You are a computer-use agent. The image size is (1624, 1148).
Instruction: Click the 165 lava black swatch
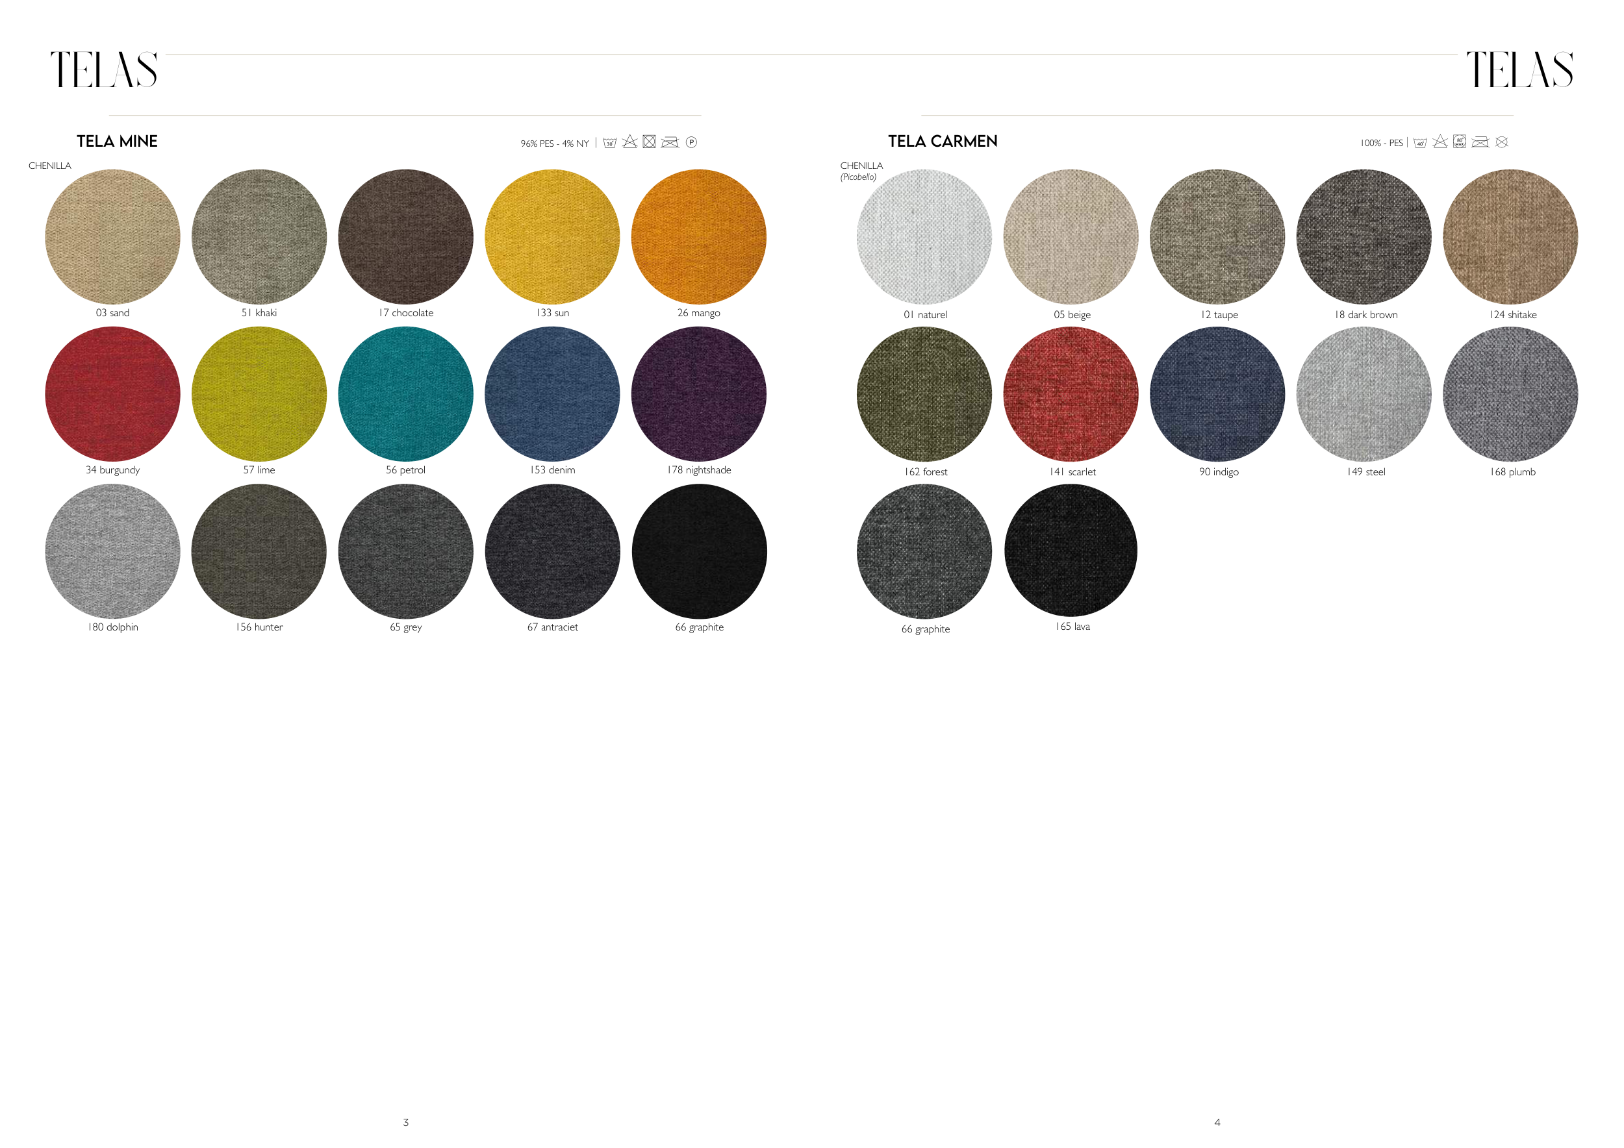coord(1071,550)
